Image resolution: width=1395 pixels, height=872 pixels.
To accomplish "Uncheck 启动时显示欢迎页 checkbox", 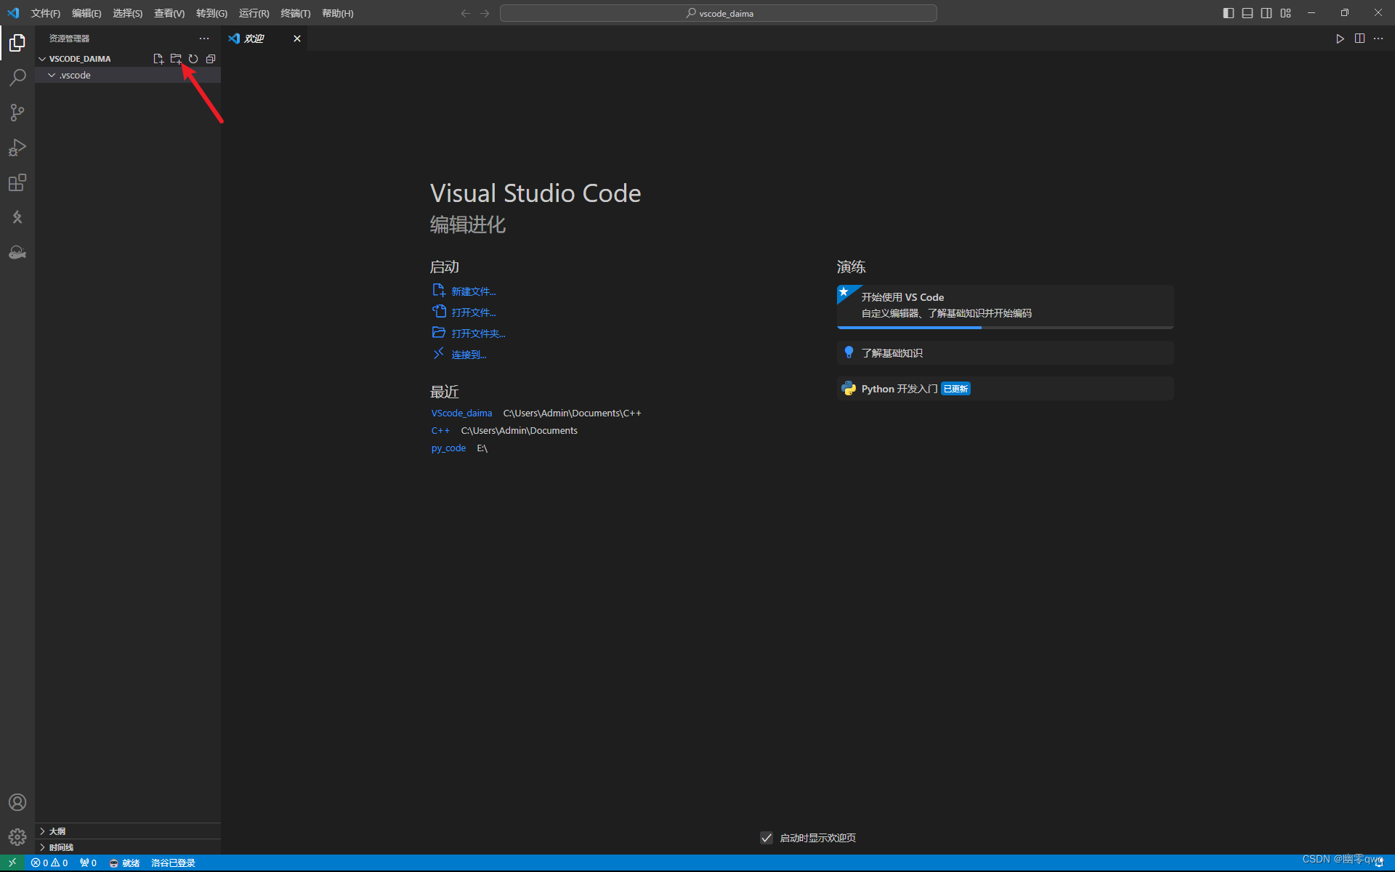I will coord(767,838).
